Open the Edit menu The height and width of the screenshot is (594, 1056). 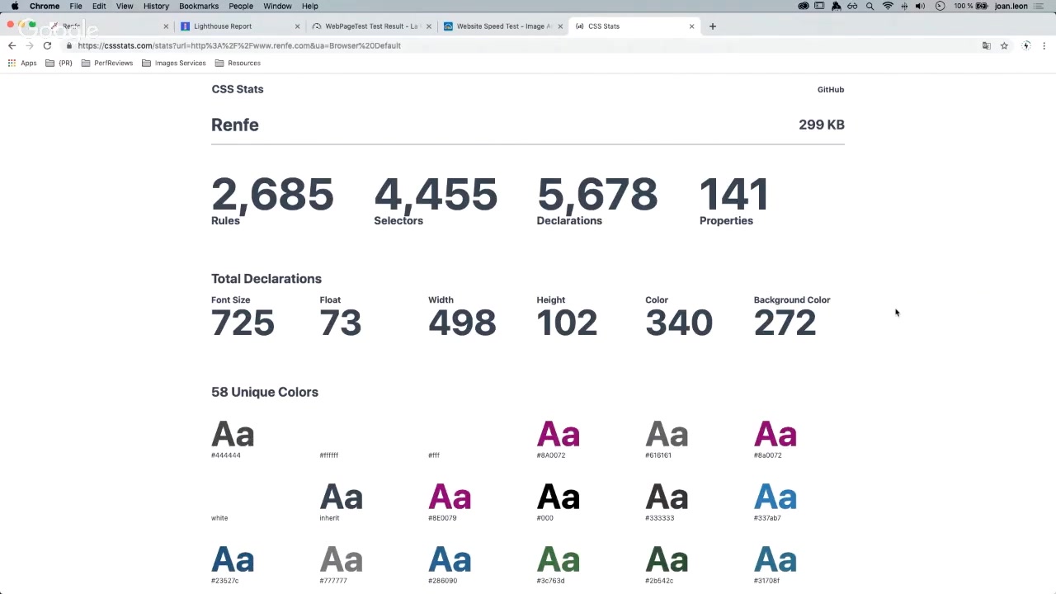pos(99,6)
